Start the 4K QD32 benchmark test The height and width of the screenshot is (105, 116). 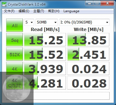[15, 83]
